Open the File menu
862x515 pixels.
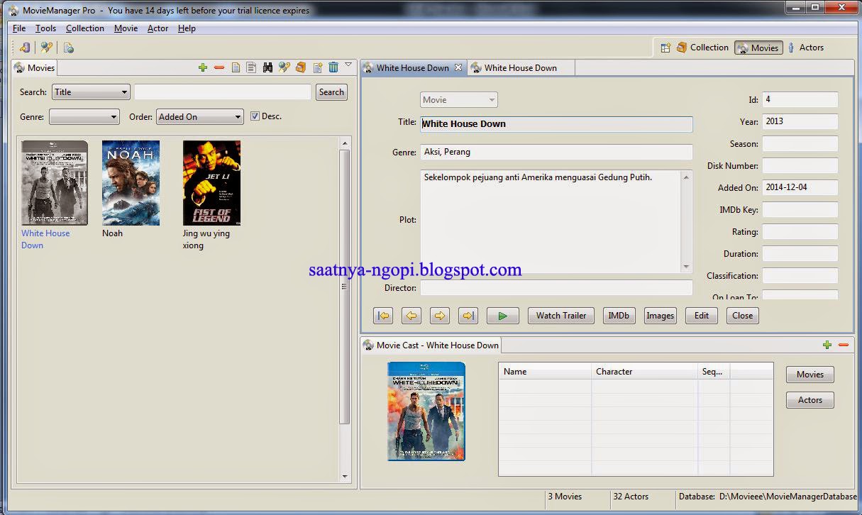click(19, 28)
